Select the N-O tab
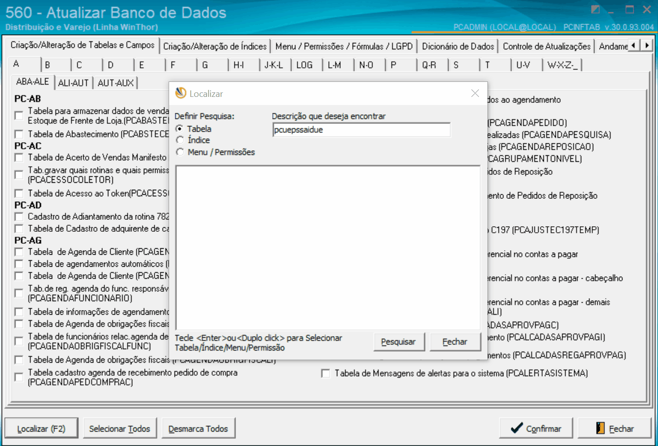This screenshot has height=446, width=658. [x=370, y=65]
